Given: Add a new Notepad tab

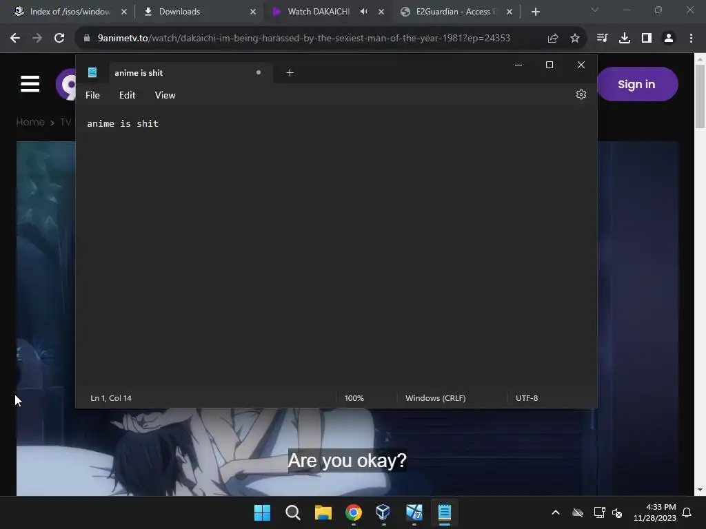Looking at the screenshot, I should click(290, 73).
